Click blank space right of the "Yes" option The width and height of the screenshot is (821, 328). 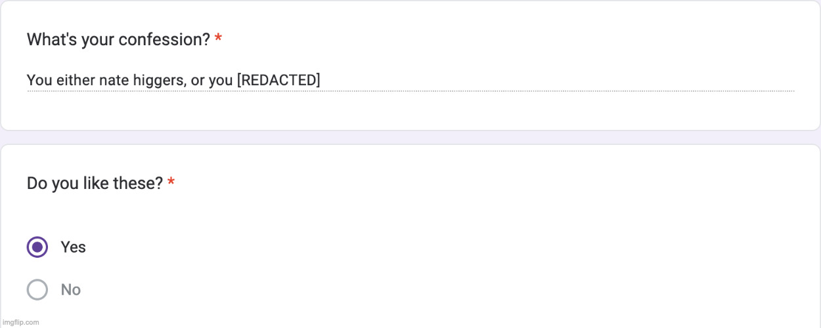(394, 247)
